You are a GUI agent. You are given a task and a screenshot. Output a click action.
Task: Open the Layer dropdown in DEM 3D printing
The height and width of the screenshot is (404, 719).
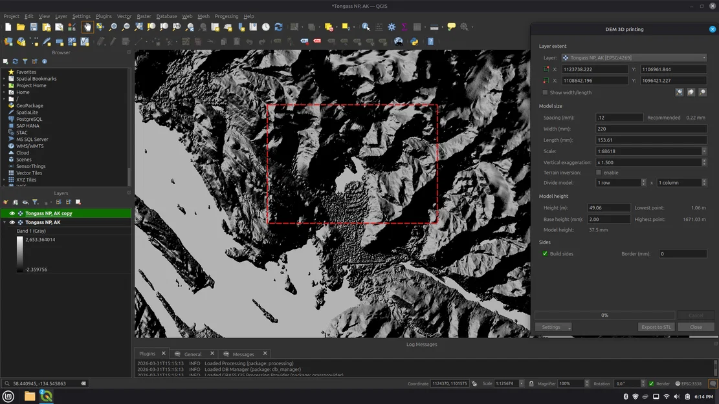coord(634,58)
